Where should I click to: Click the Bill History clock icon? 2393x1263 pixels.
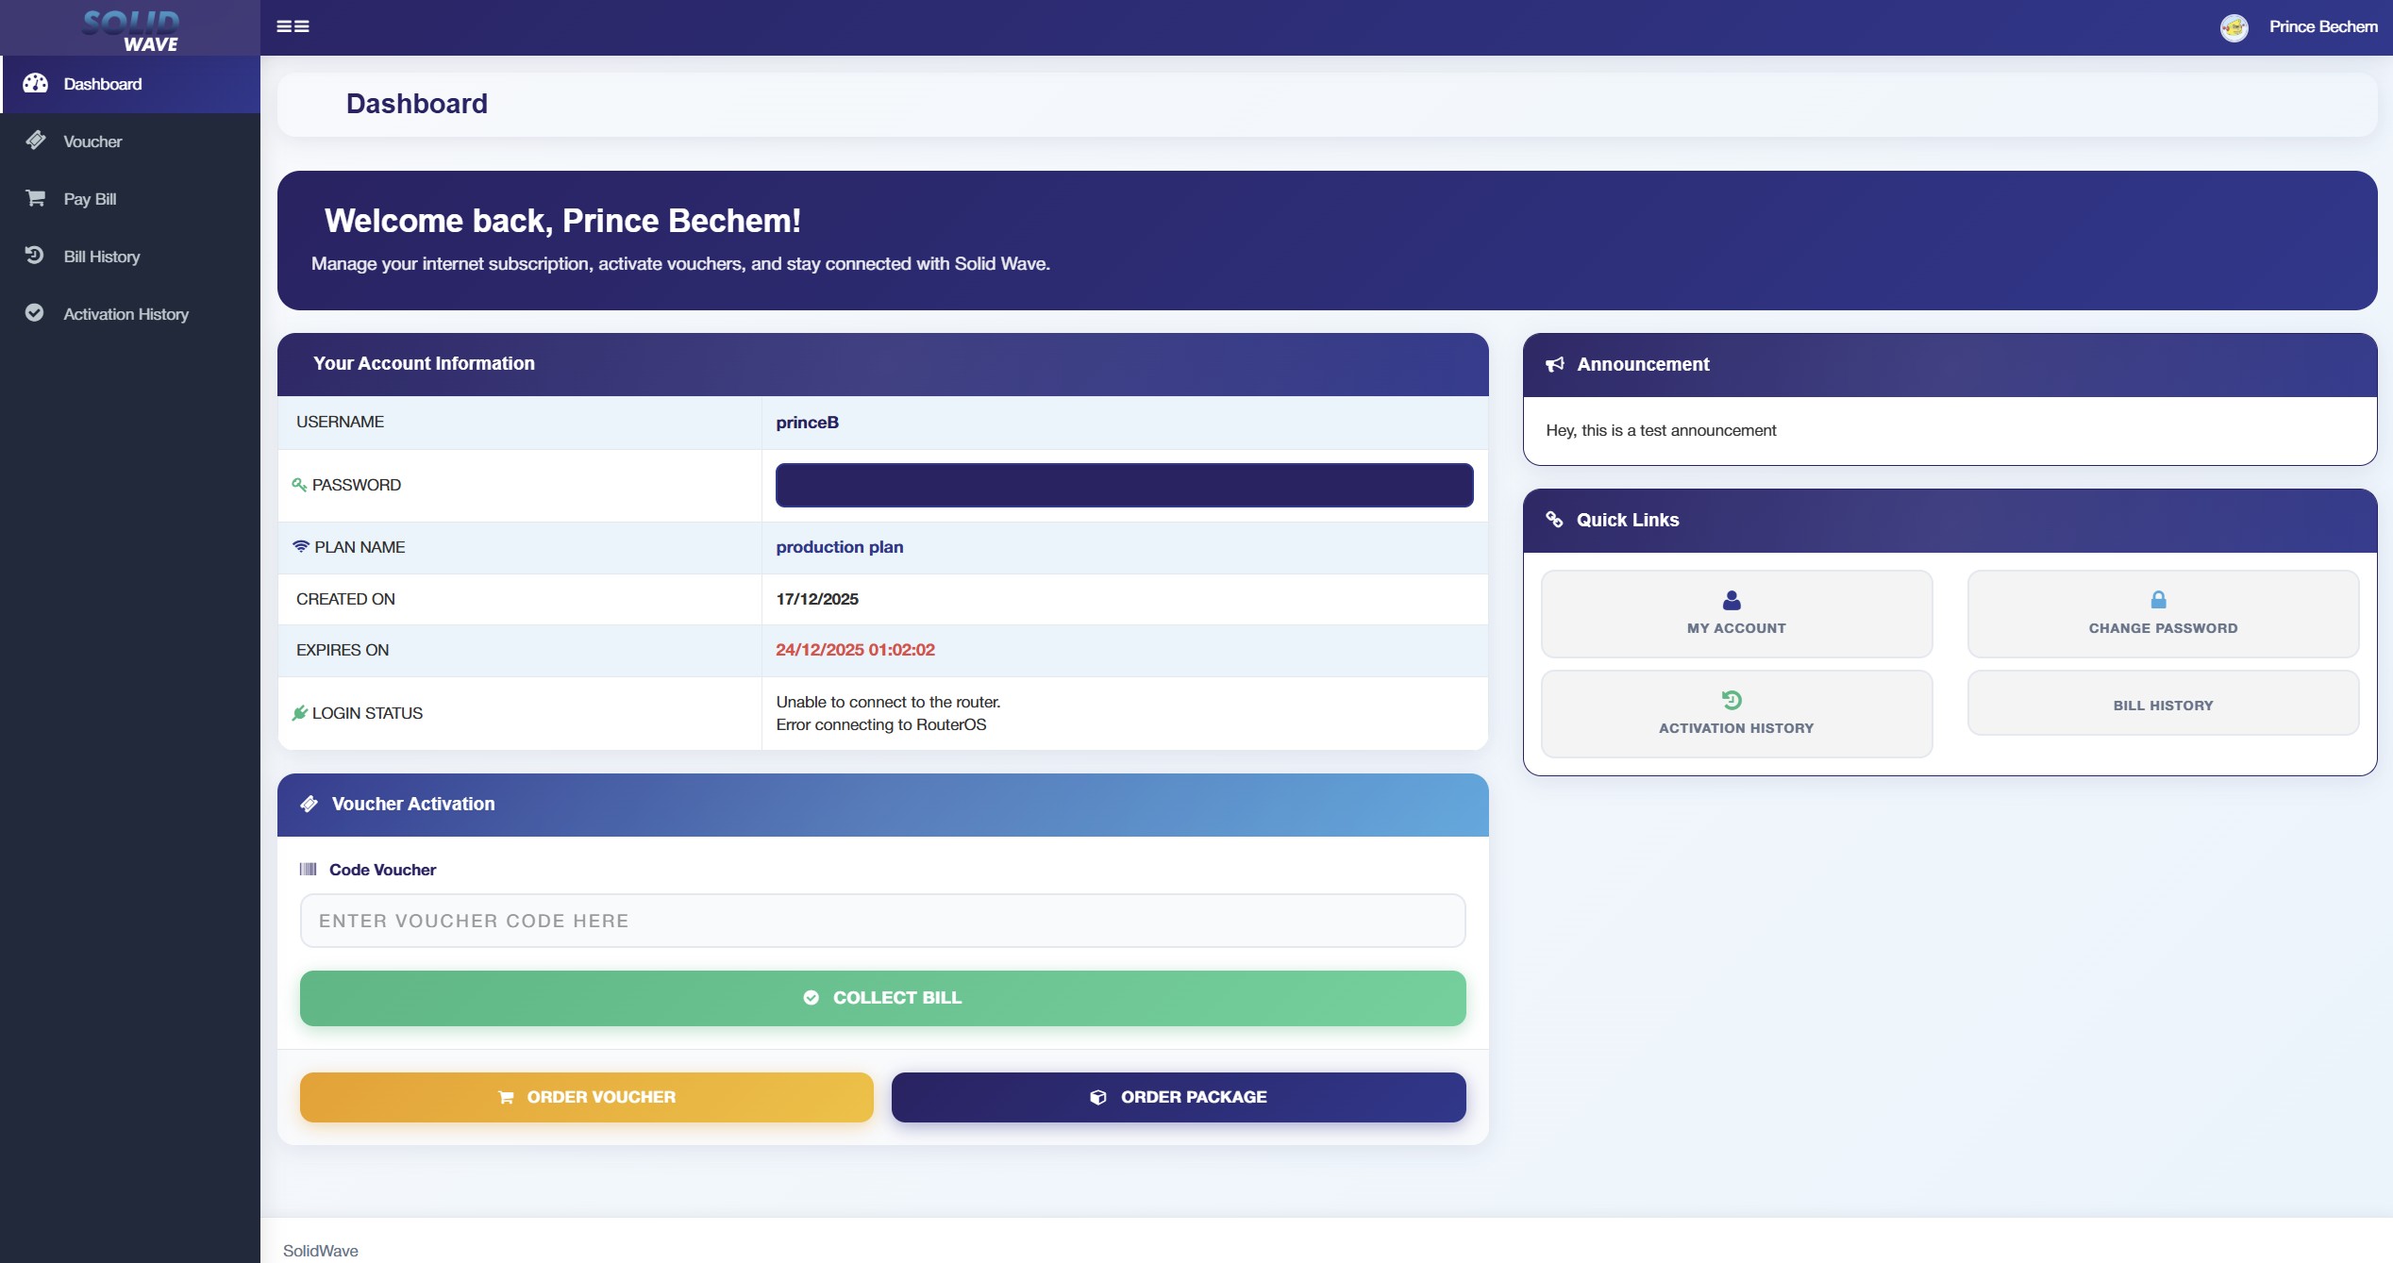click(35, 256)
